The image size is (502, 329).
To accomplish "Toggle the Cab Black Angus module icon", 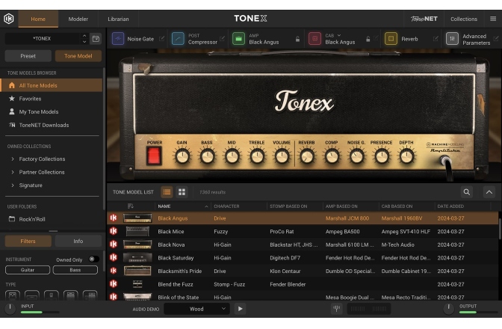I will (314, 39).
